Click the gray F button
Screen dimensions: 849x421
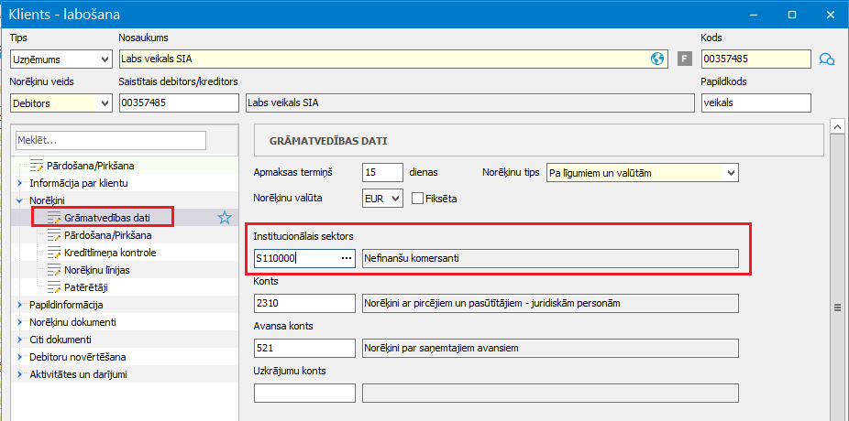(685, 59)
